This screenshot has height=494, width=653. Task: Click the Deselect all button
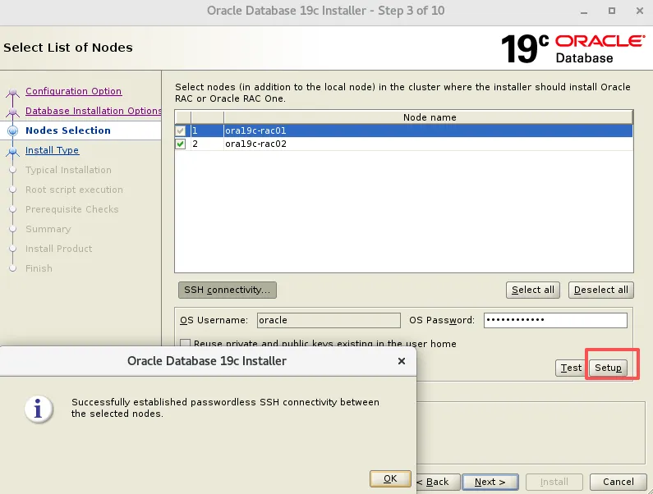[x=601, y=290]
